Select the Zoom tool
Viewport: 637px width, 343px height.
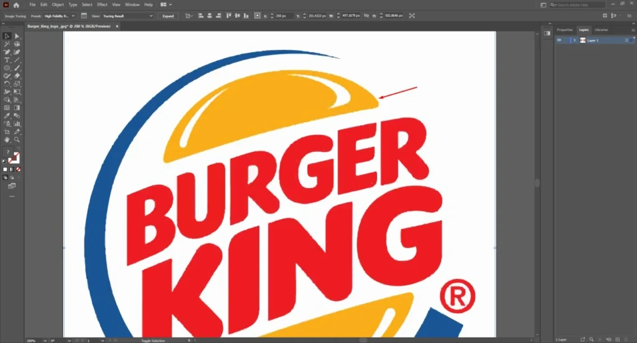click(x=17, y=139)
